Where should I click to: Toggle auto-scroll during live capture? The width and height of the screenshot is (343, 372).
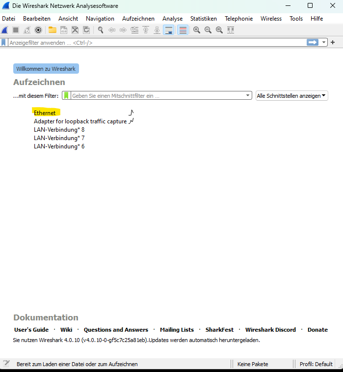(x=169, y=30)
